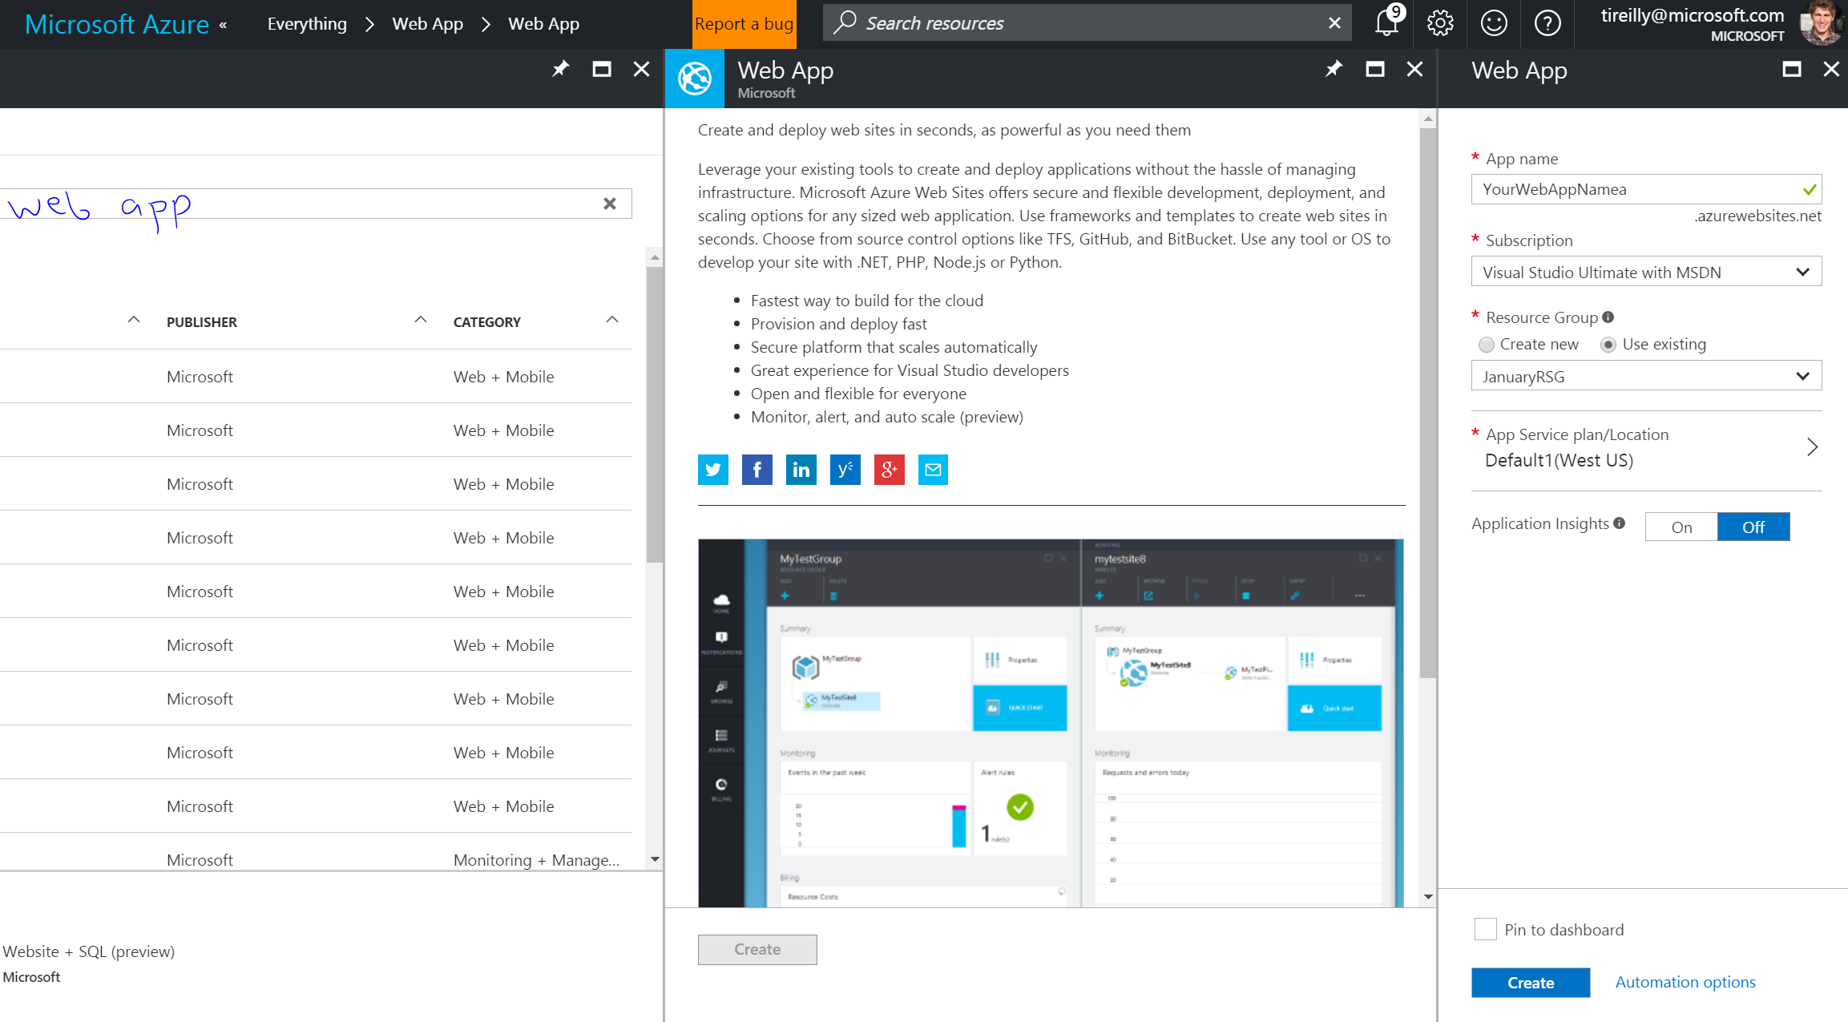The height and width of the screenshot is (1022, 1848).
Task: Go to last Web App breadcrumb
Action: (x=543, y=24)
